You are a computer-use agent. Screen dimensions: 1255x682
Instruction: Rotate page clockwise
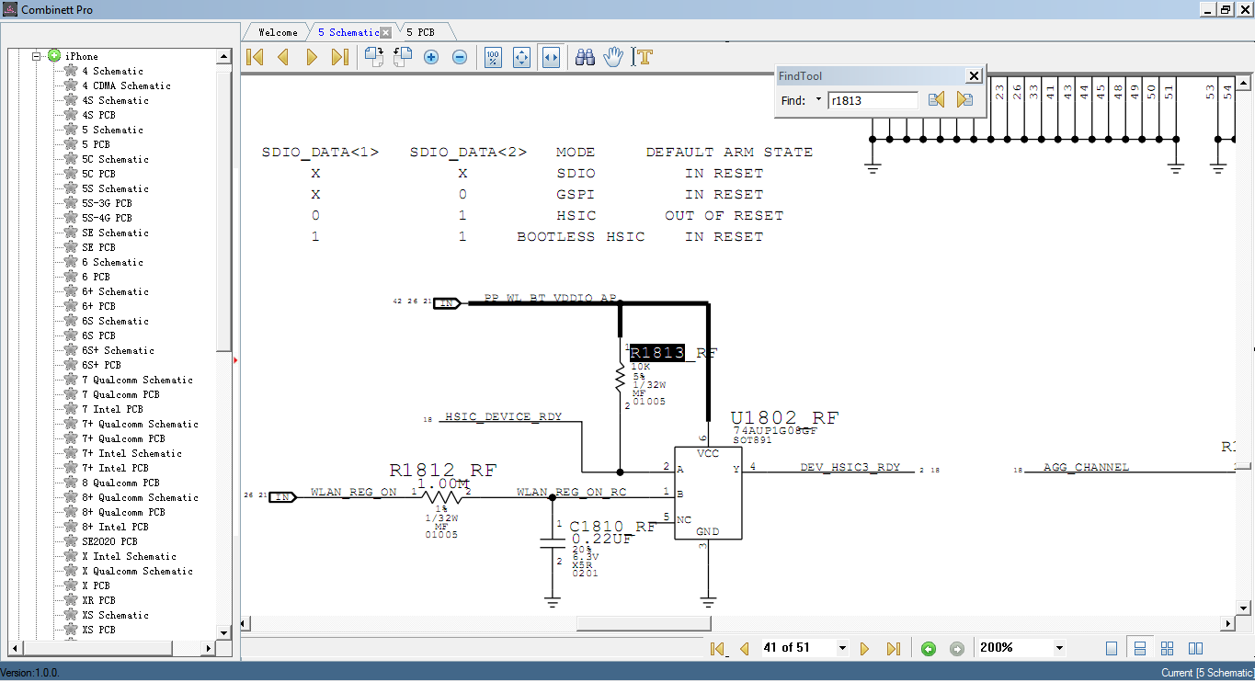coord(373,57)
